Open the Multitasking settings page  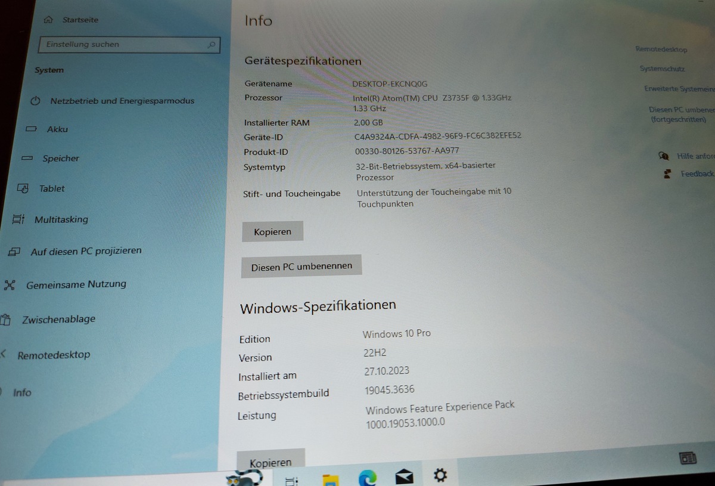pyautogui.click(x=61, y=219)
